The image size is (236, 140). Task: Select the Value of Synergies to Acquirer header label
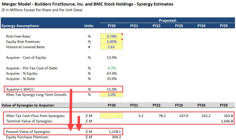pyautogui.click(x=28, y=105)
